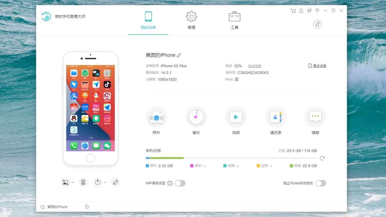Screen dimensions: 386x217
Task: Switch to the 我的设备 tab
Action: [148, 20]
